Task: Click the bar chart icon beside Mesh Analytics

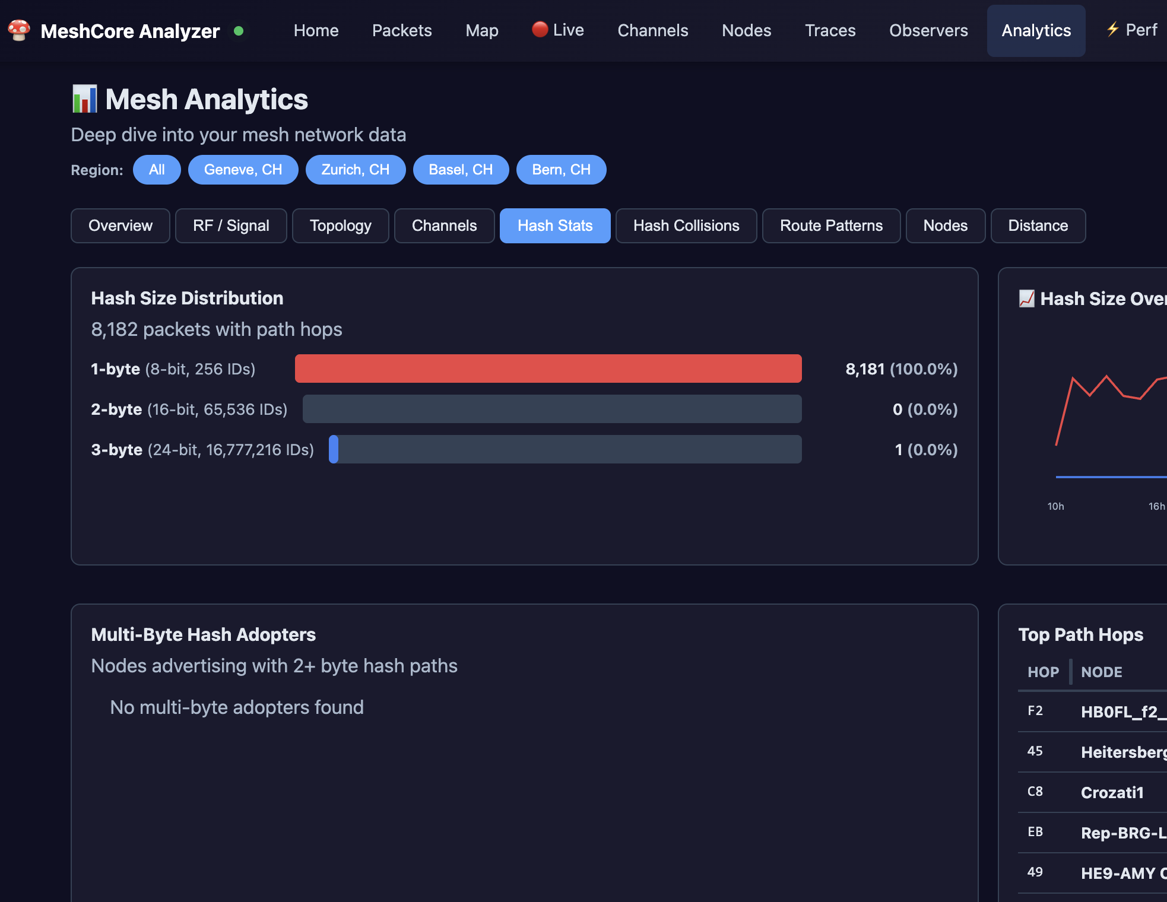Action: [x=84, y=99]
